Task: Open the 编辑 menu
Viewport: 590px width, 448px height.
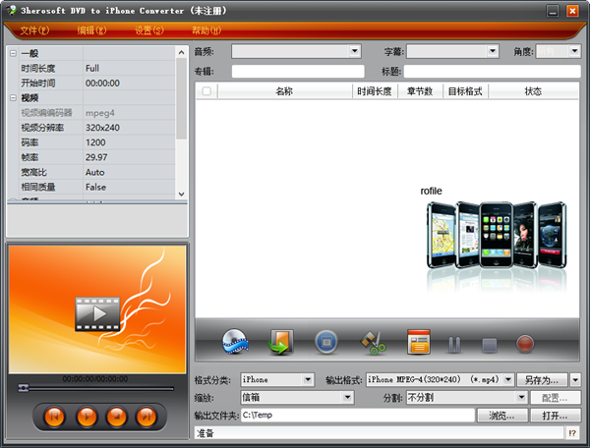Action: point(91,30)
